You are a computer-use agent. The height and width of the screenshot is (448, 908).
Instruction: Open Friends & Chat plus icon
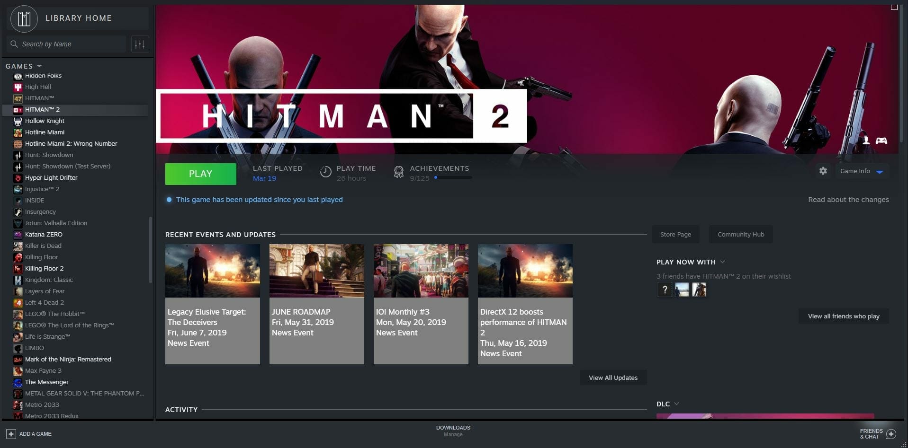pyautogui.click(x=891, y=434)
